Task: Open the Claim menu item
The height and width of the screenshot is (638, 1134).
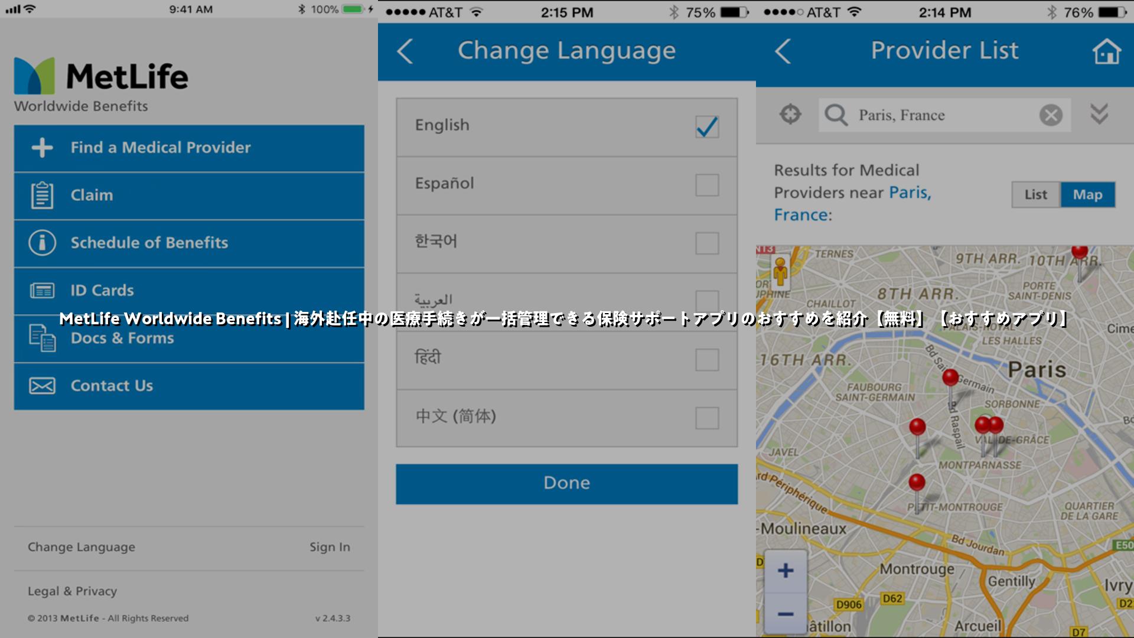Action: pos(189,196)
